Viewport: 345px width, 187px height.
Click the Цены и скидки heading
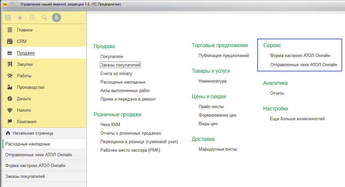209,97
